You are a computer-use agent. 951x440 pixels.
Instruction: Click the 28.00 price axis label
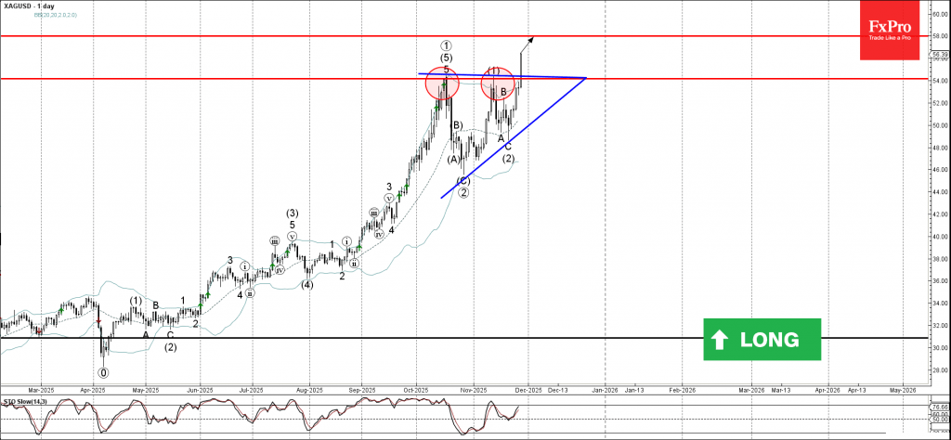pyautogui.click(x=940, y=371)
